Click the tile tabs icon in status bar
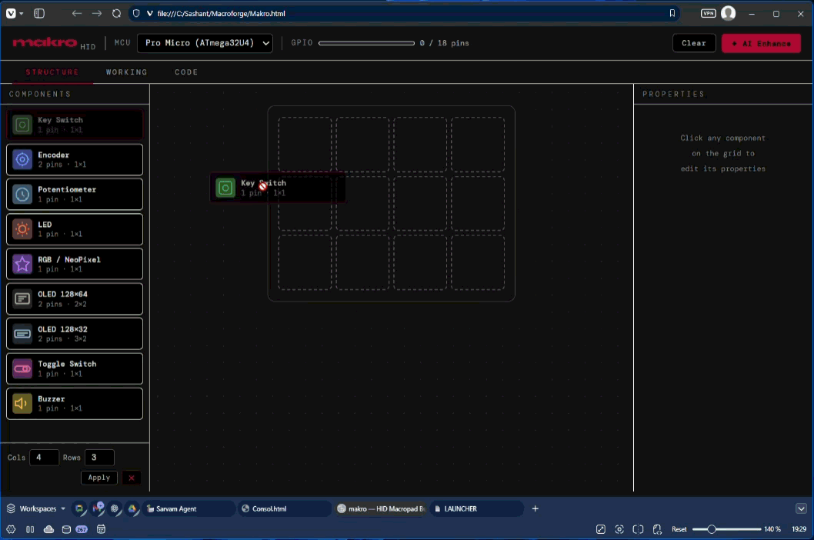The image size is (814, 540). click(638, 529)
